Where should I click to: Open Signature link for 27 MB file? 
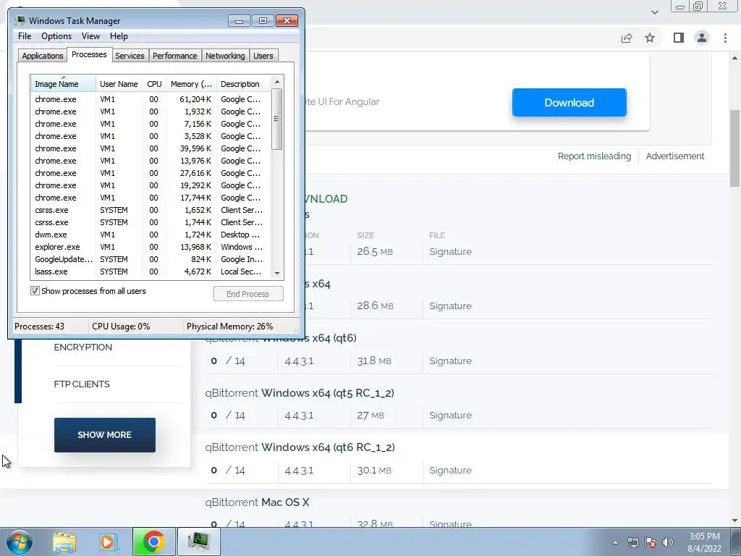click(450, 415)
